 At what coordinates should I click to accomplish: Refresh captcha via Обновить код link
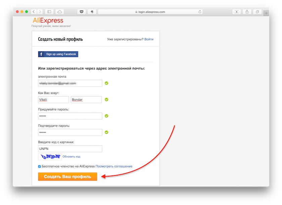72,156
